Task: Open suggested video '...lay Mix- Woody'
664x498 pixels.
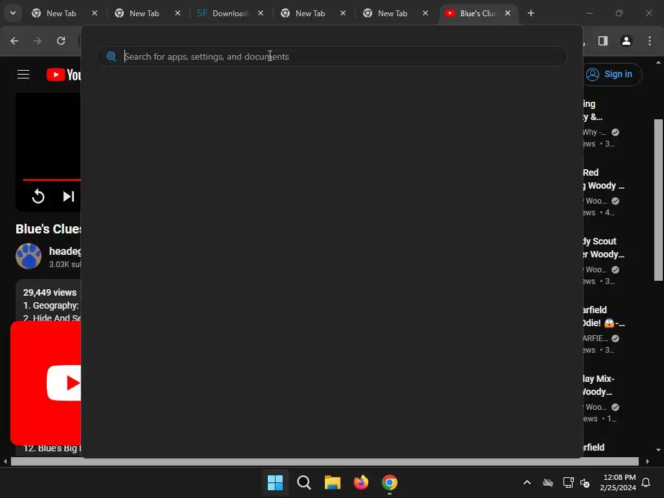Action: 599,385
